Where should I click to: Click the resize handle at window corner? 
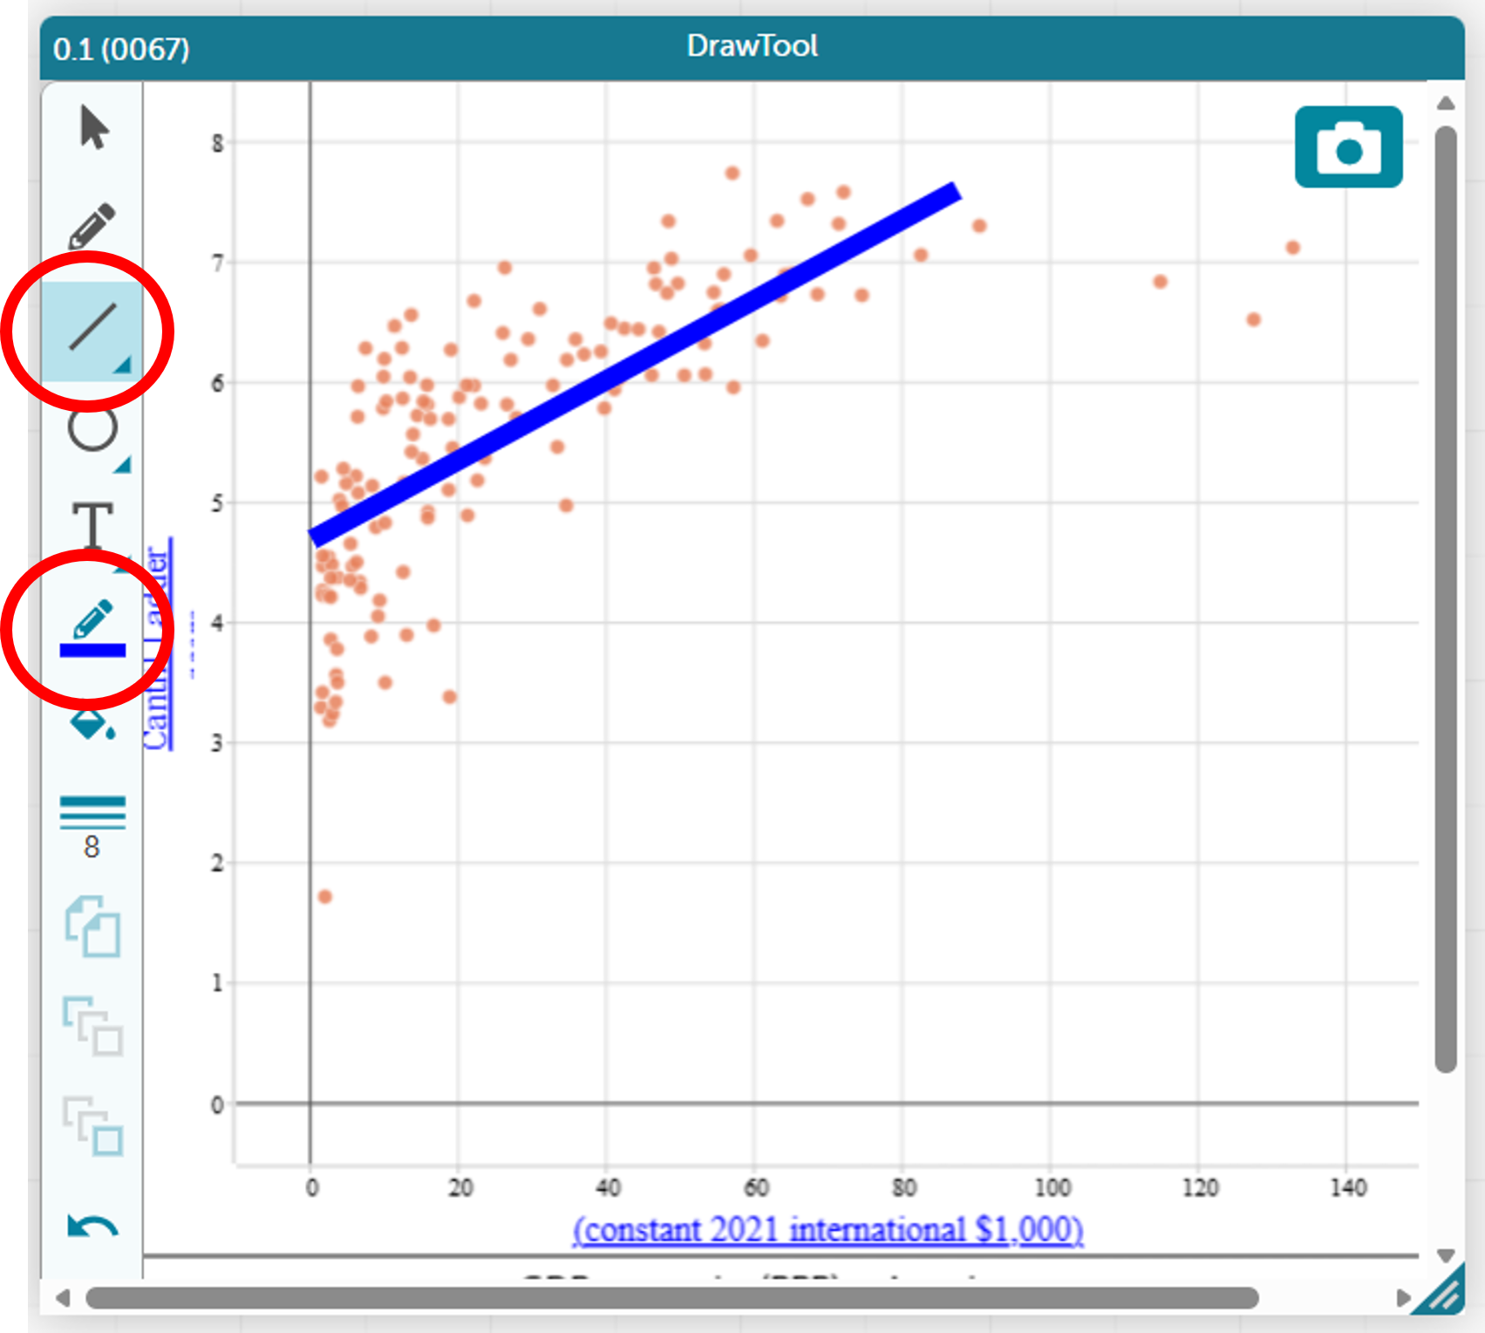1443,1295
